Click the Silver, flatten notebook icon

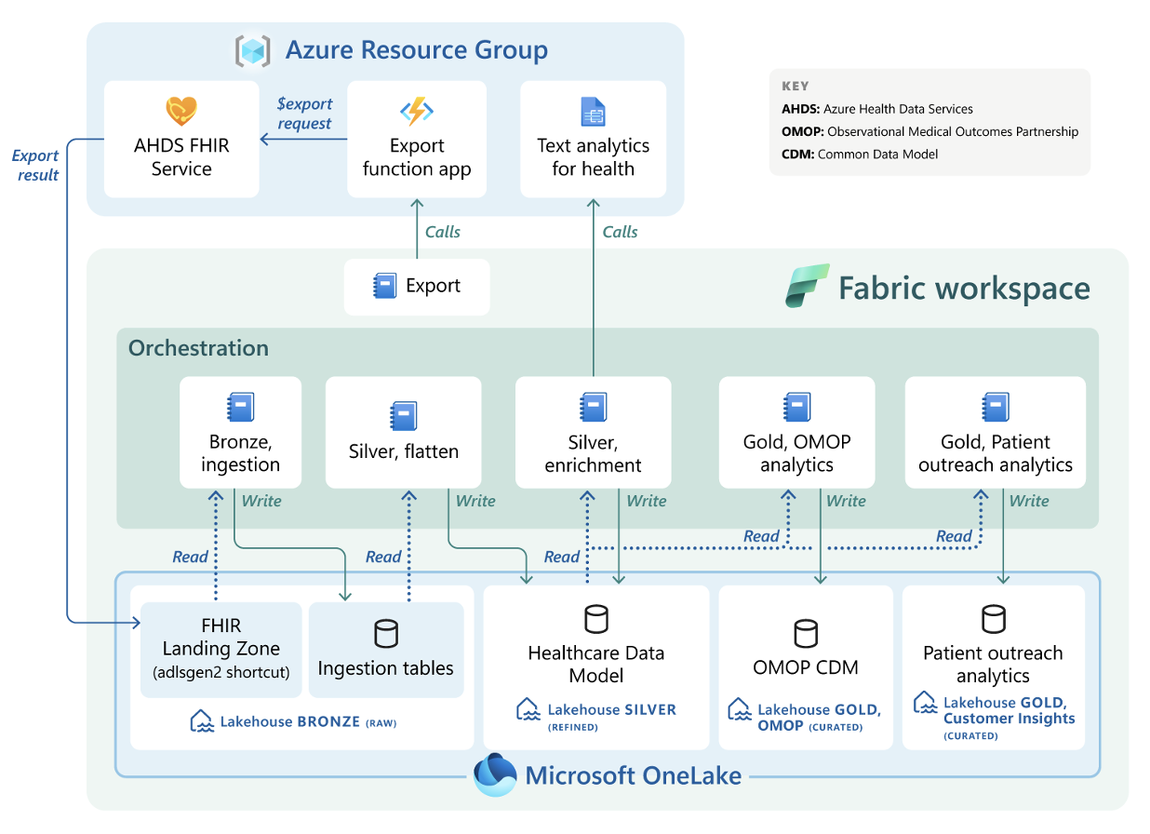(x=404, y=416)
